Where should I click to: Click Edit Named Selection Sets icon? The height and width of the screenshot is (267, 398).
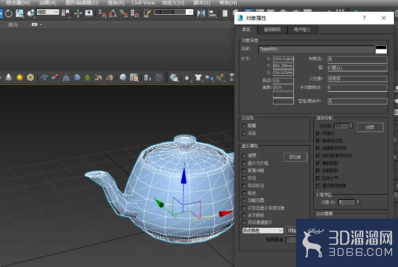tap(147, 13)
